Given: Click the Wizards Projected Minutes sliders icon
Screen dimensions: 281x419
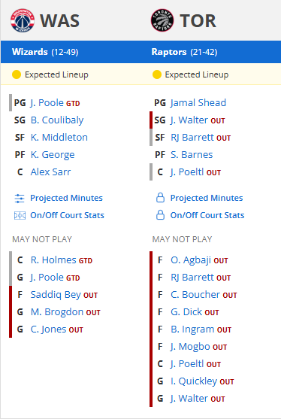Looking at the screenshot, I should point(20,199).
